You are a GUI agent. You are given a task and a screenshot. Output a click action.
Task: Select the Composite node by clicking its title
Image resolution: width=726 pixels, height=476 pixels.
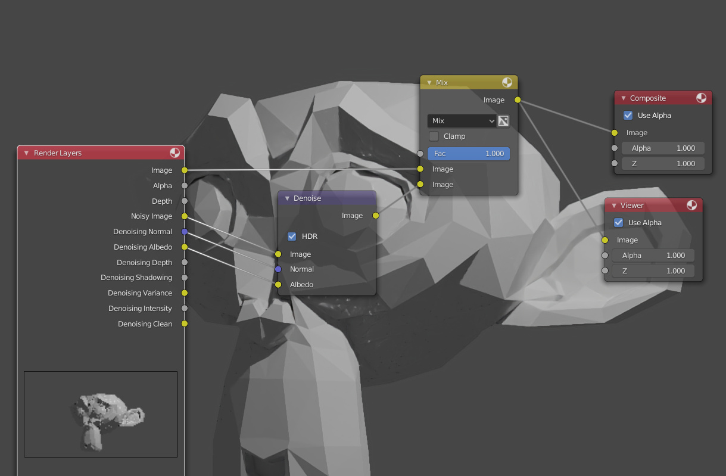pos(649,98)
